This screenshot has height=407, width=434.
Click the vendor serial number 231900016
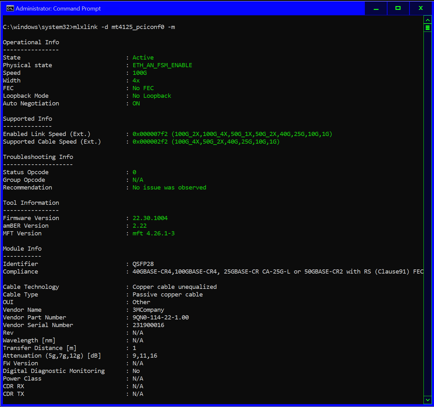pyautogui.click(x=148, y=325)
